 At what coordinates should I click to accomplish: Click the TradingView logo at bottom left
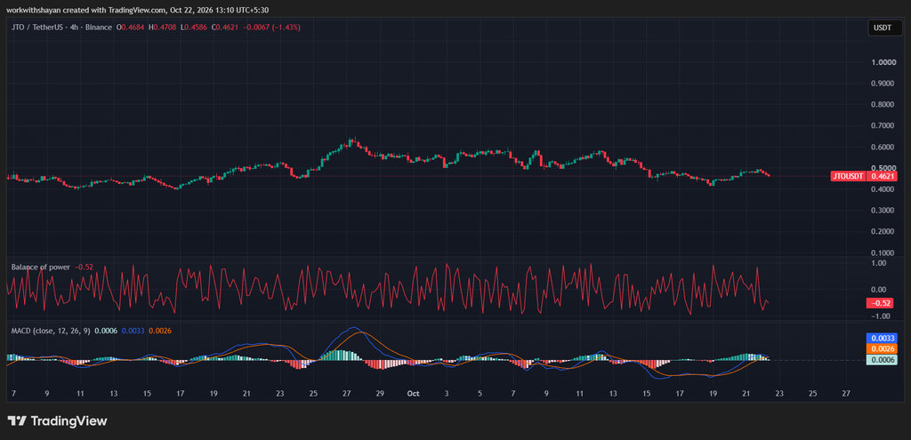coord(57,420)
